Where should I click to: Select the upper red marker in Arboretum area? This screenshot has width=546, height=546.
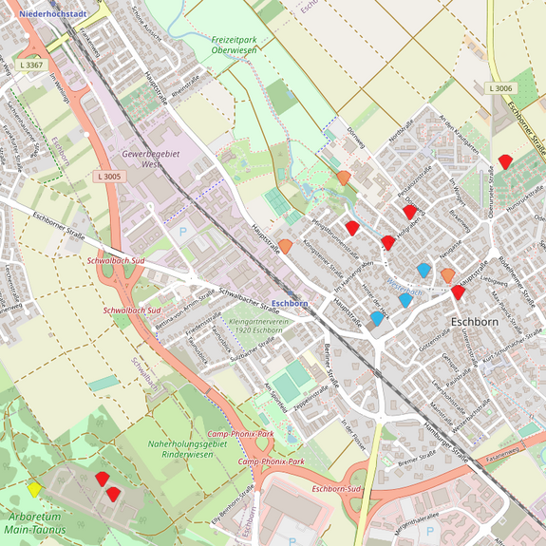tap(103, 480)
